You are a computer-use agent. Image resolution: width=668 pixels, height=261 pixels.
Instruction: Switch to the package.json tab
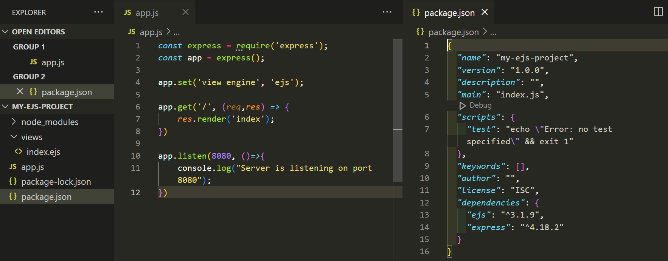pos(449,12)
